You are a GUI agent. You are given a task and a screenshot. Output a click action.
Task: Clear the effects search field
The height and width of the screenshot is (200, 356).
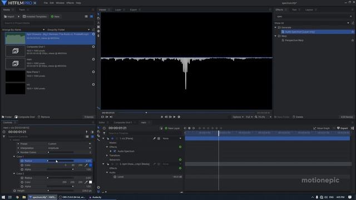point(351,16)
